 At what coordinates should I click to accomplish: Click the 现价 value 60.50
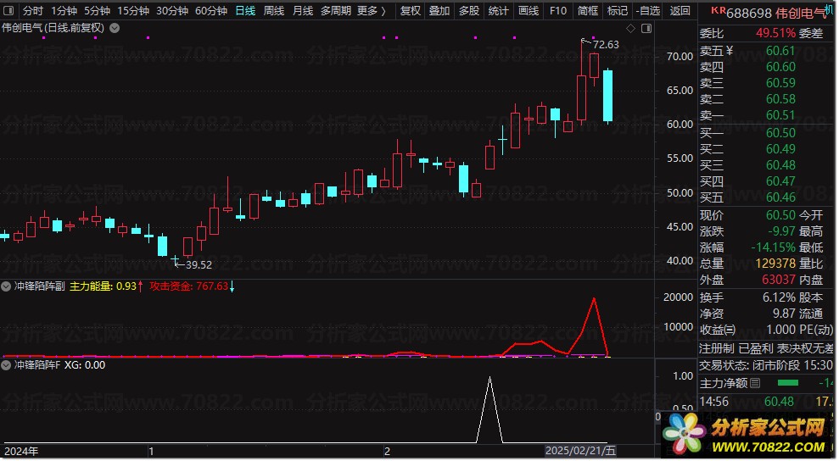pos(780,215)
